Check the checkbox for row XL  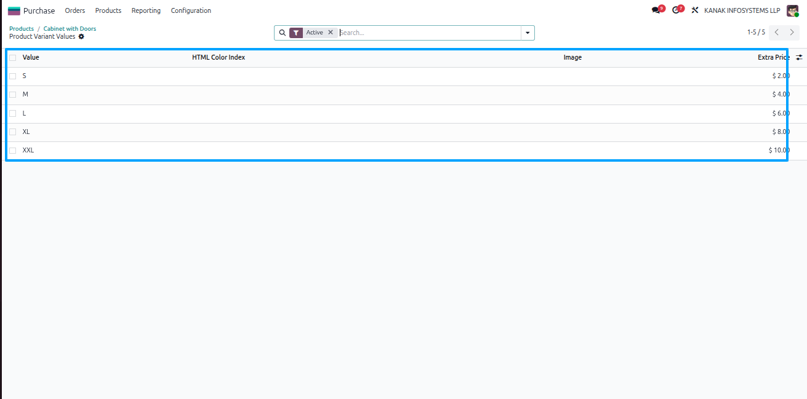point(12,132)
